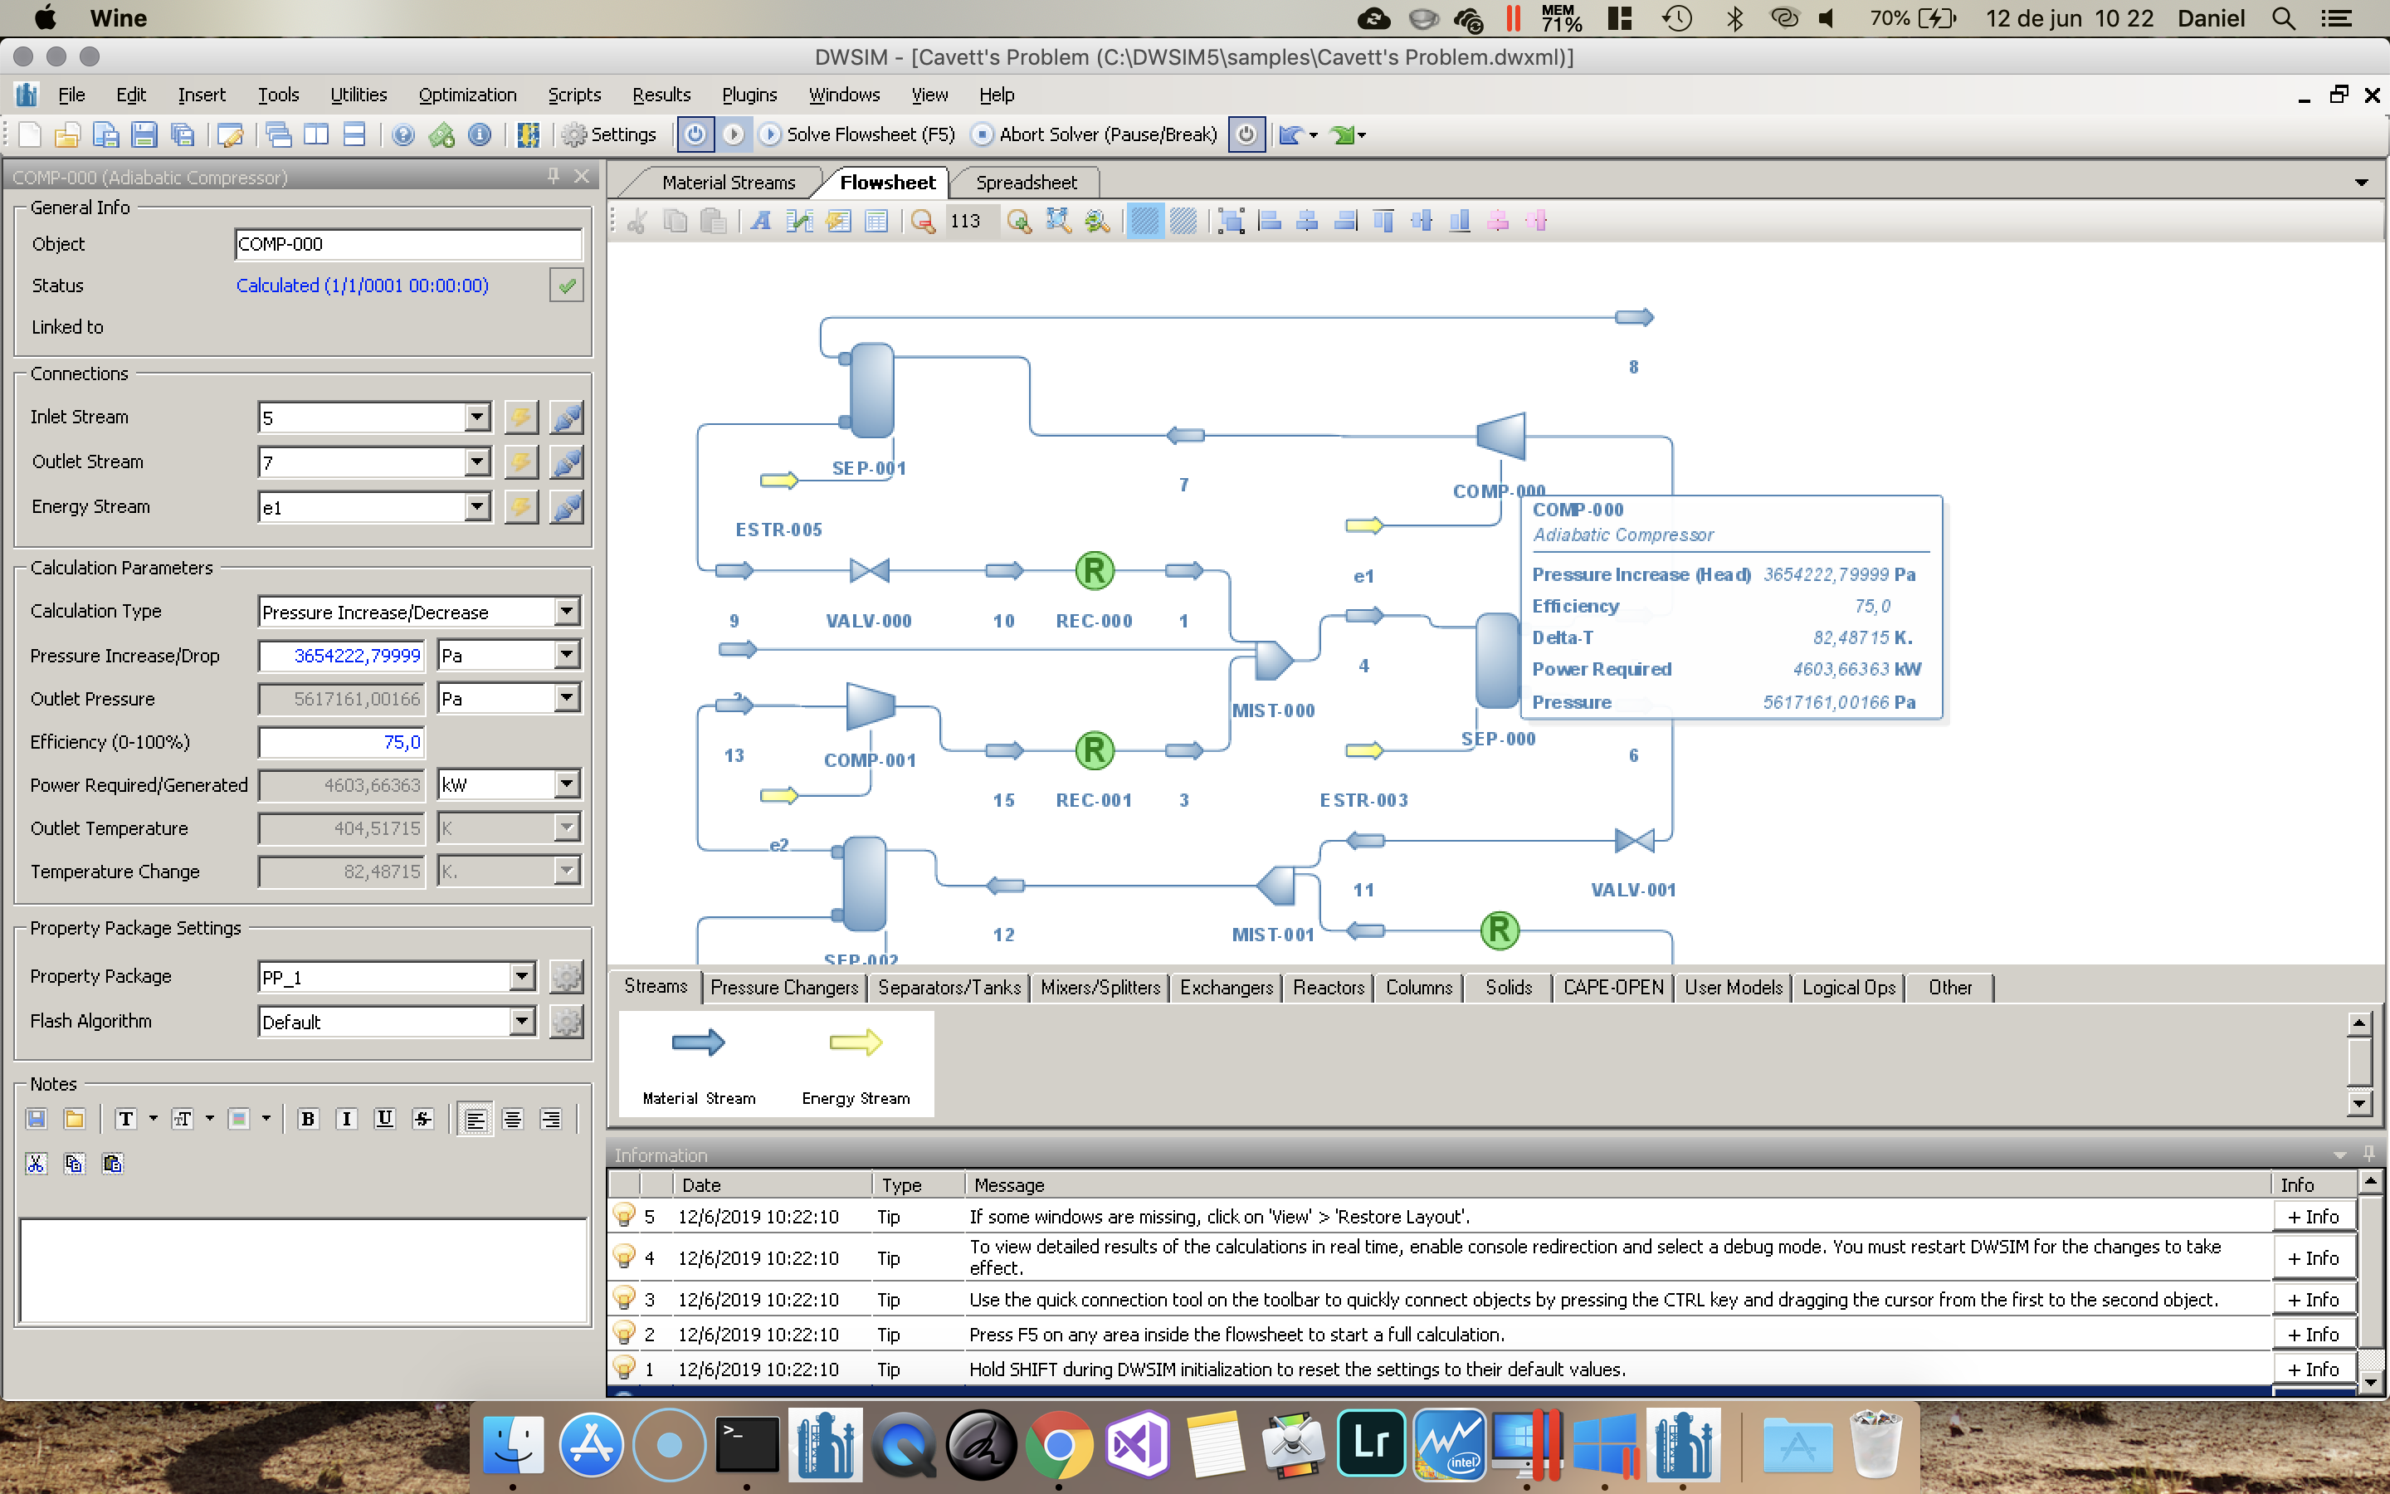Screen dimensions: 2390x1494
Task: Pick the Energy Stream palette item
Action: tap(856, 1063)
